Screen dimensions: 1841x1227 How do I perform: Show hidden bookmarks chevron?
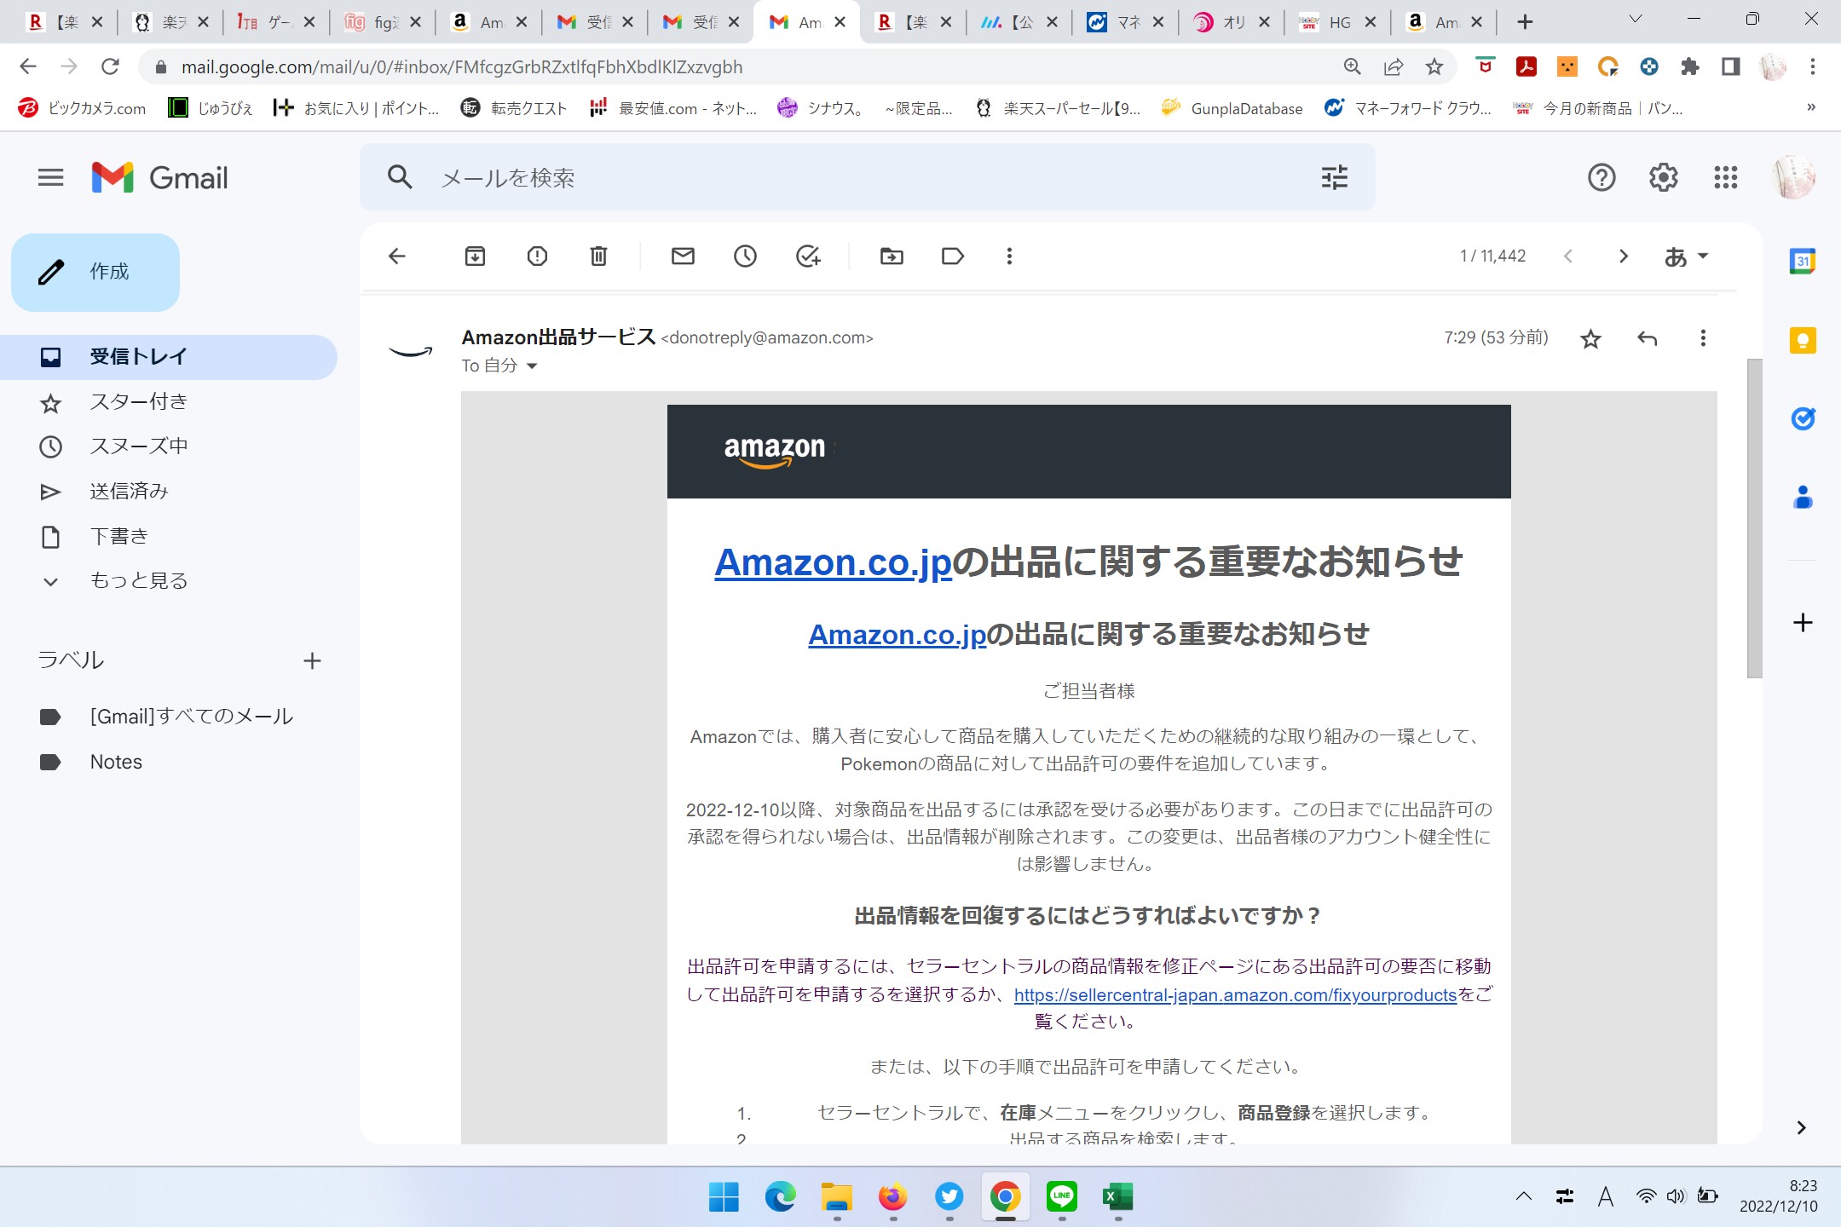coord(1810,107)
